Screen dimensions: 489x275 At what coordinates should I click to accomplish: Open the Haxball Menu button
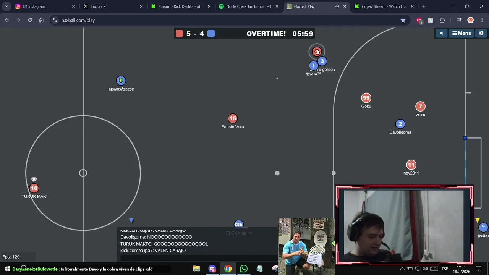coord(461,33)
